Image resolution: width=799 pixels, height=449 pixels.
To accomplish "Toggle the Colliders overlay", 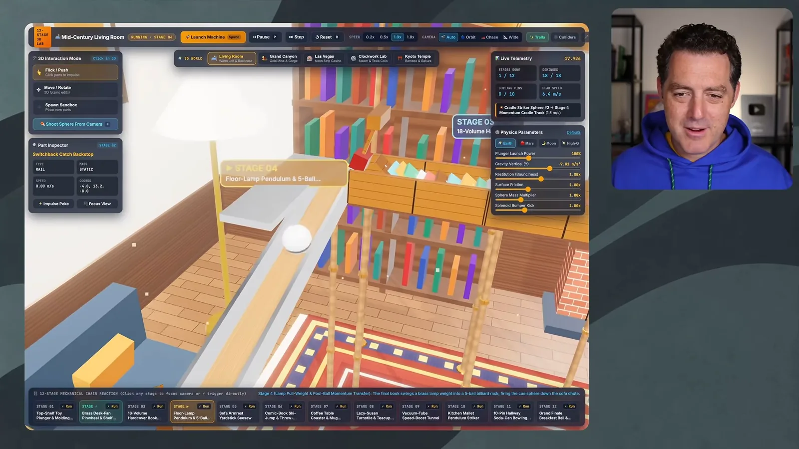I will point(565,37).
